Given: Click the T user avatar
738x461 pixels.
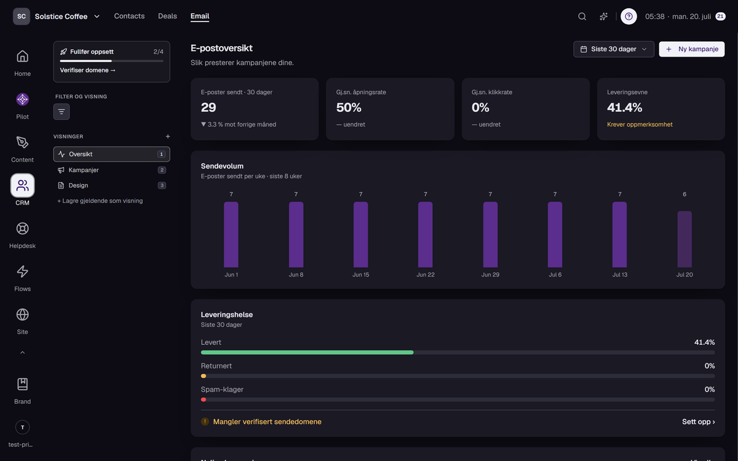Looking at the screenshot, I should click(22, 427).
